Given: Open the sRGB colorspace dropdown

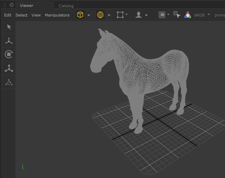Looking at the screenshot, I should pyautogui.click(x=202, y=15).
